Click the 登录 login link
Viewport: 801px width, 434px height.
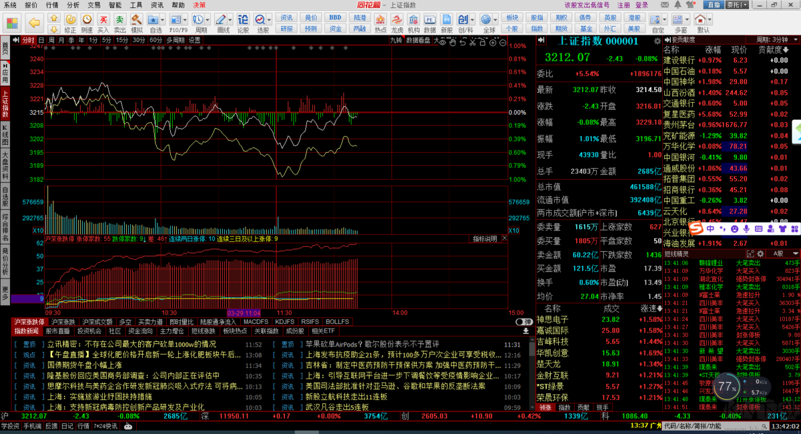click(x=641, y=5)
